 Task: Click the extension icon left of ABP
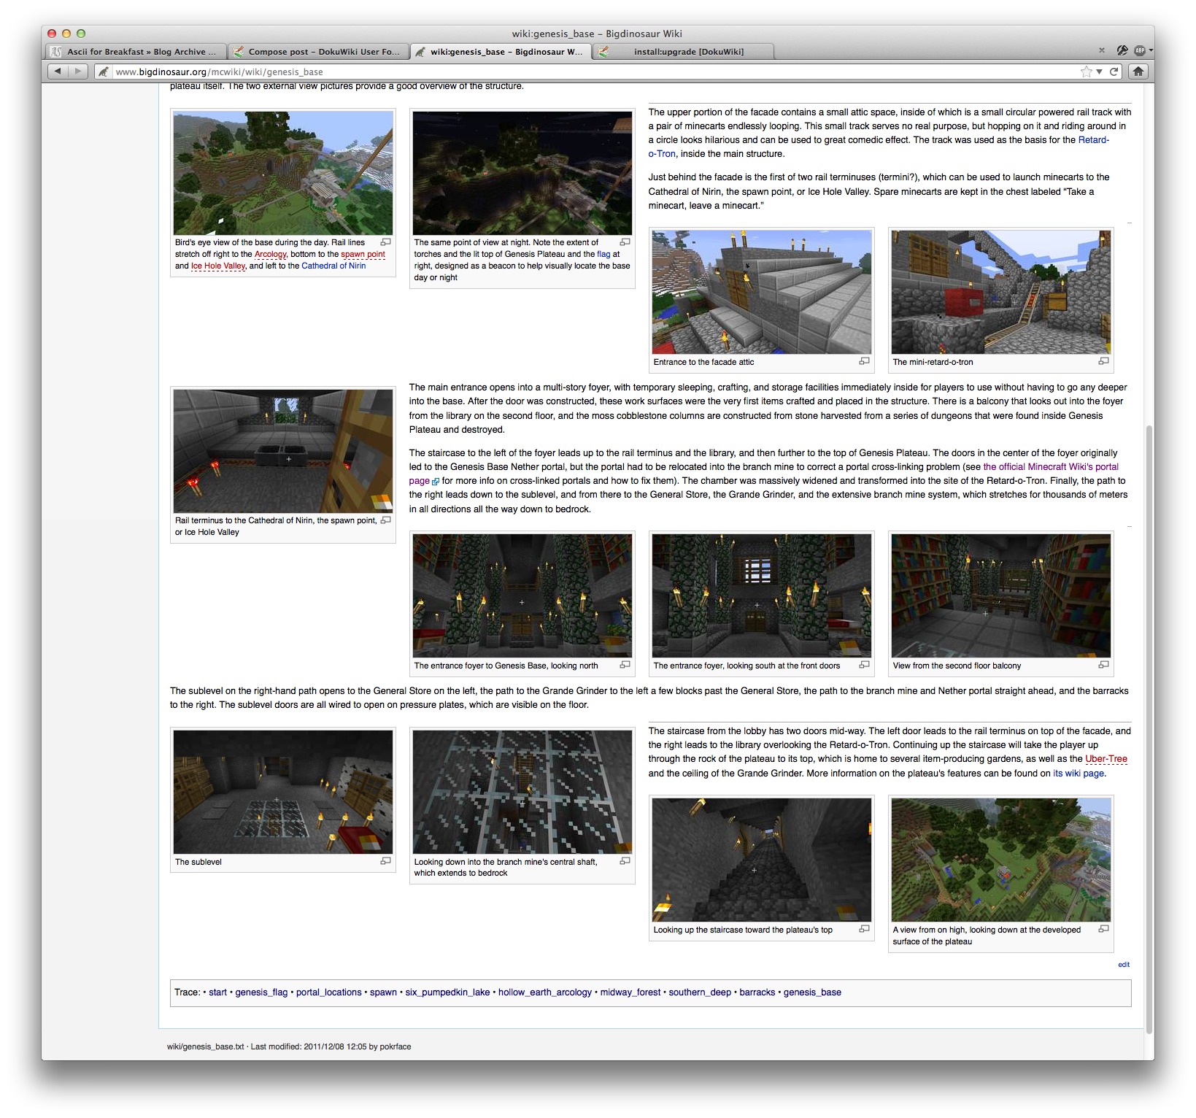1122,50
